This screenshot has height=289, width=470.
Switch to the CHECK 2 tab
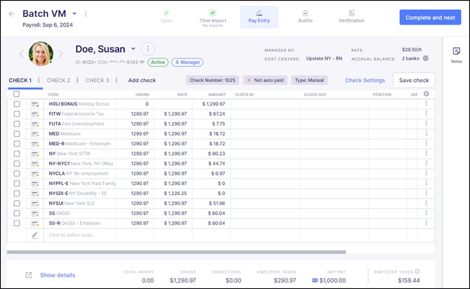58,81
